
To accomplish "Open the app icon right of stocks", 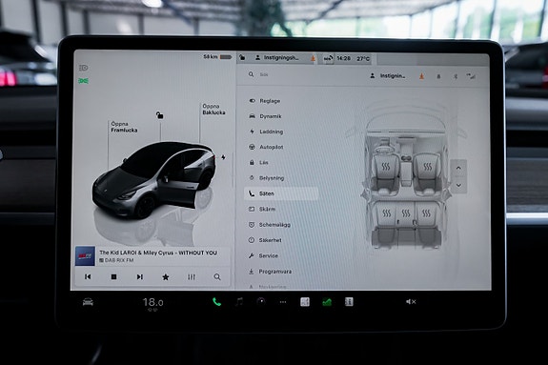I will (x=349, y=302).
